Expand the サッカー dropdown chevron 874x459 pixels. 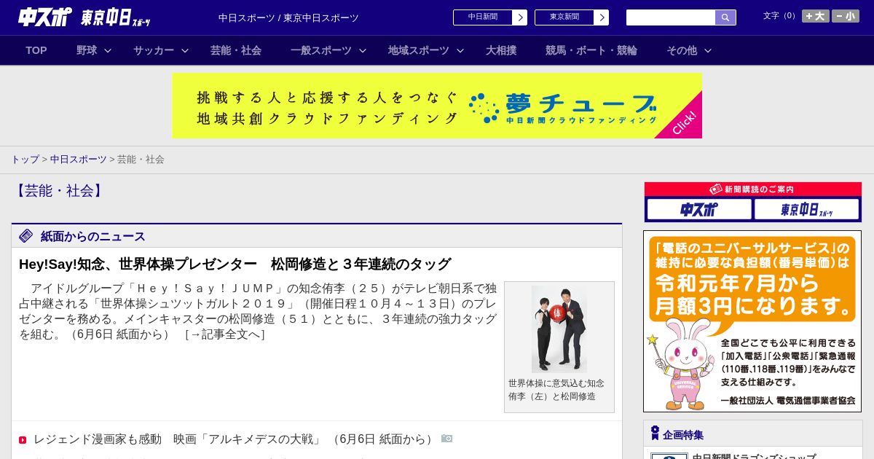point(185,50)
